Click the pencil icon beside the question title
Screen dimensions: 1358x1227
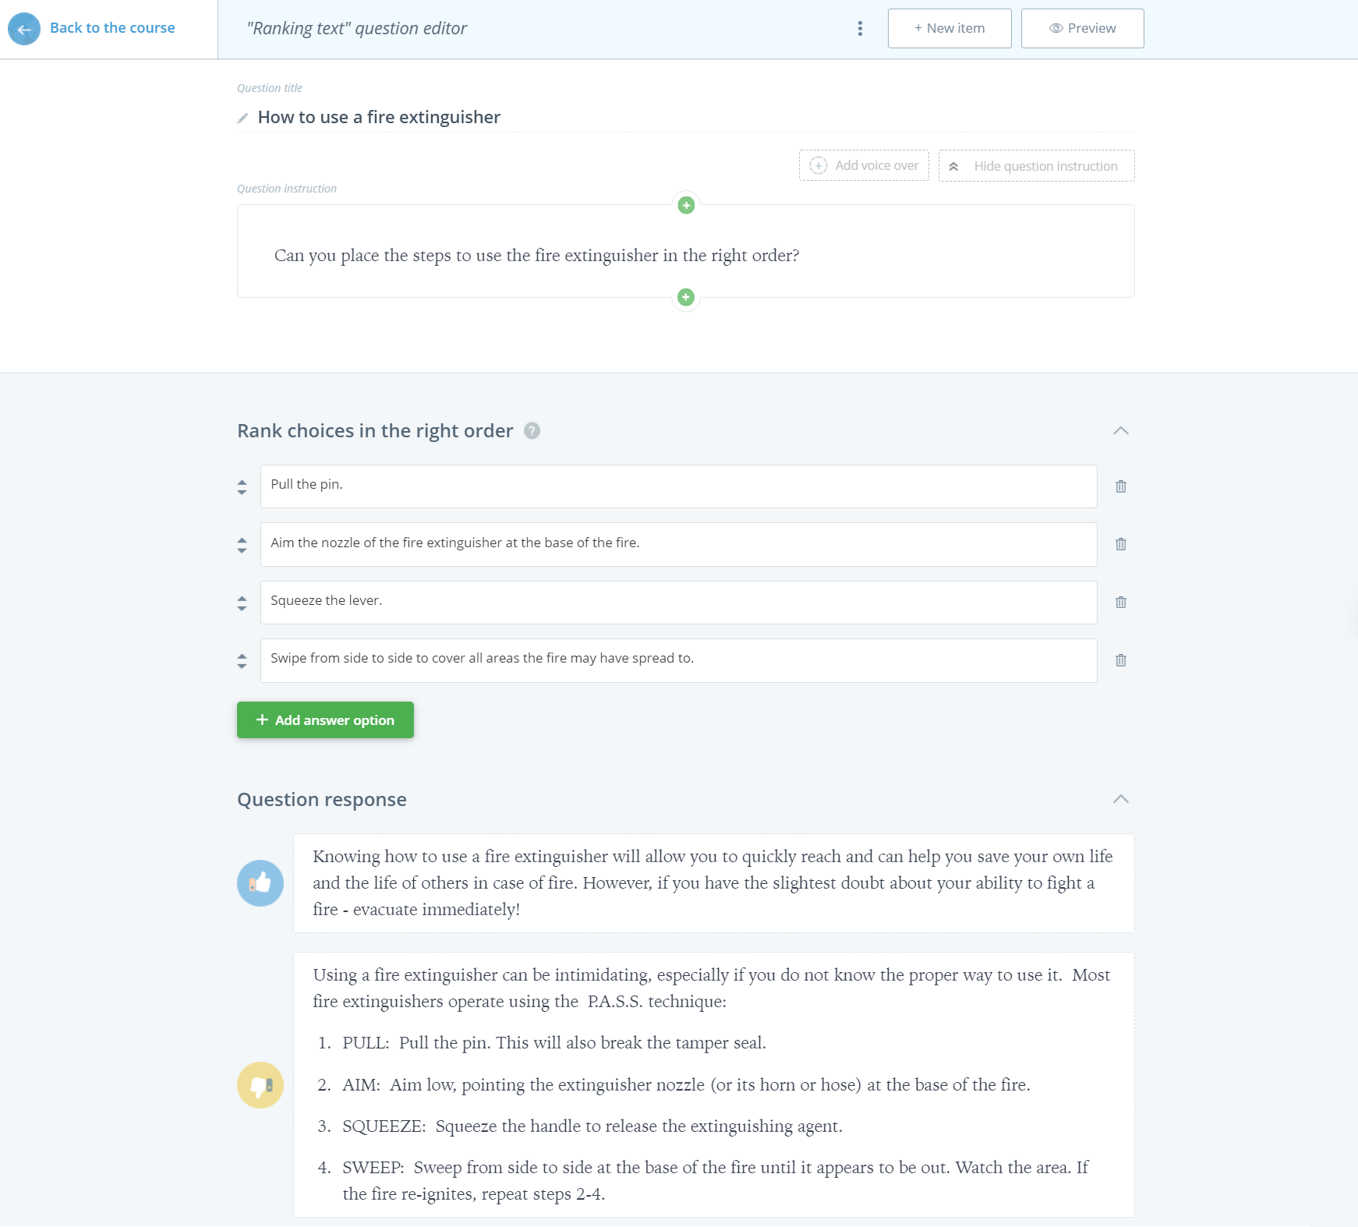coord(242,118)
